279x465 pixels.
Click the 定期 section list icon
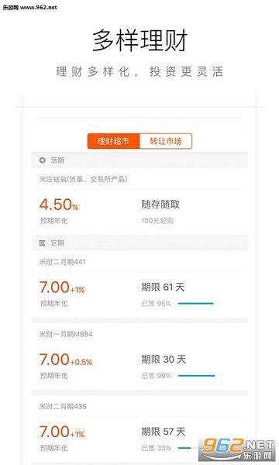pos(42,243)
